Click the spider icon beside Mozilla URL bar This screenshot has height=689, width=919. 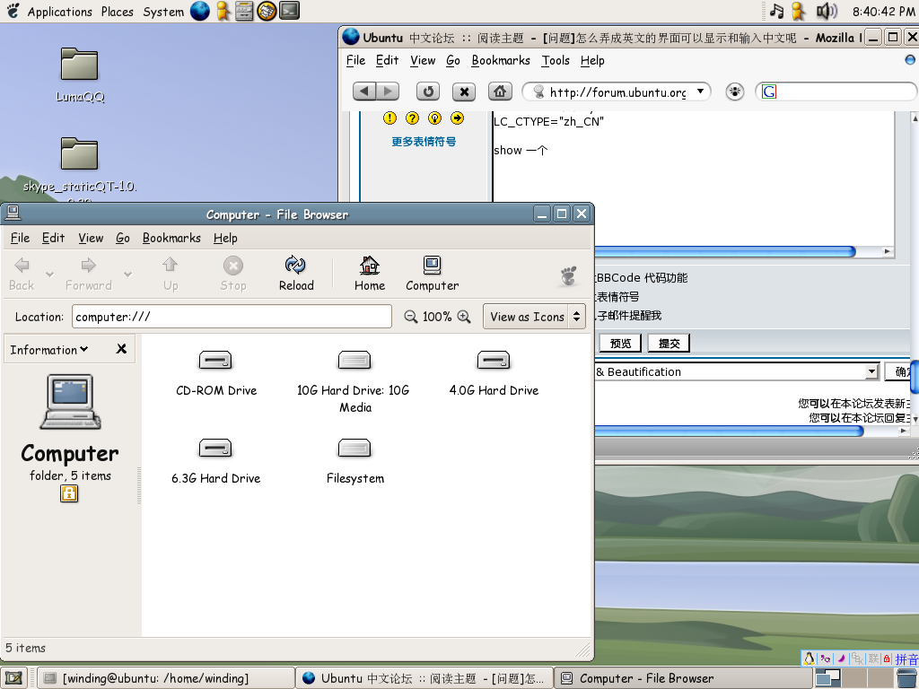coord(734,92)
